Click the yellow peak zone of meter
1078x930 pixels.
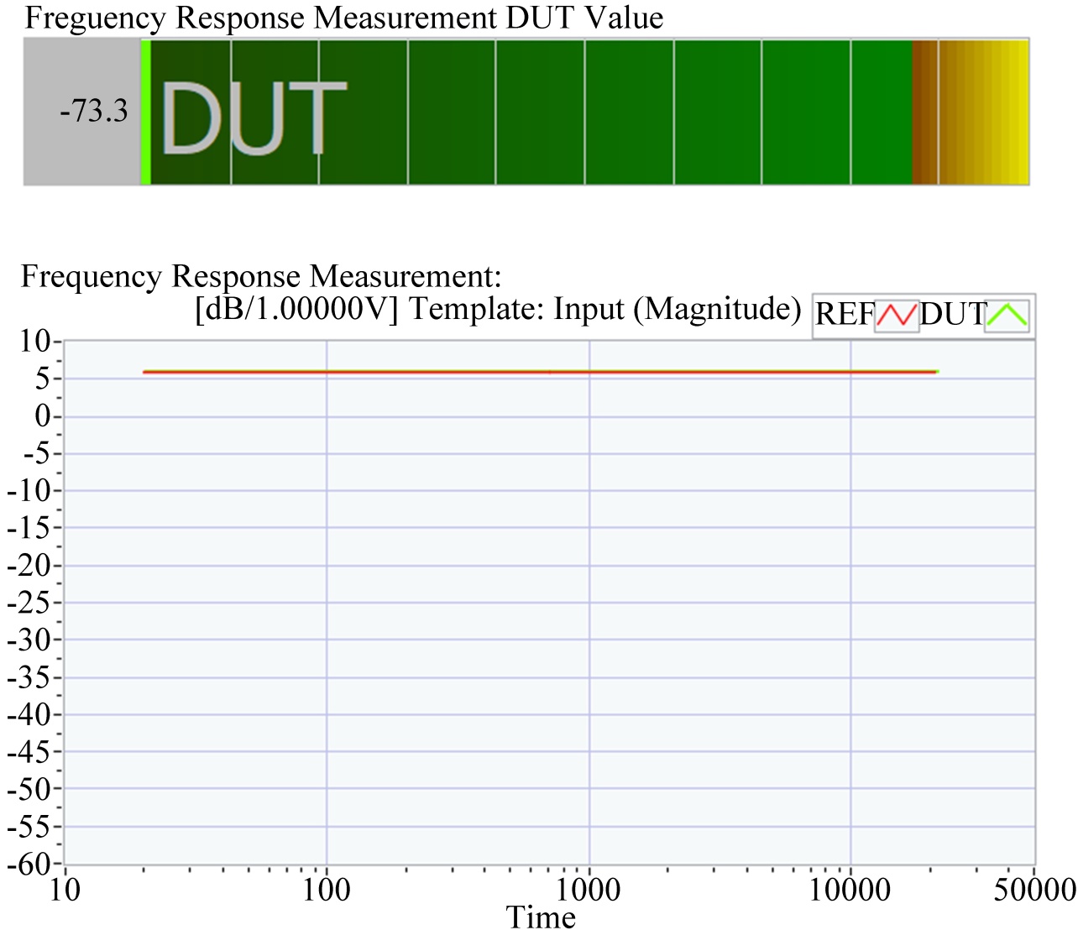(x=999, y=112)
